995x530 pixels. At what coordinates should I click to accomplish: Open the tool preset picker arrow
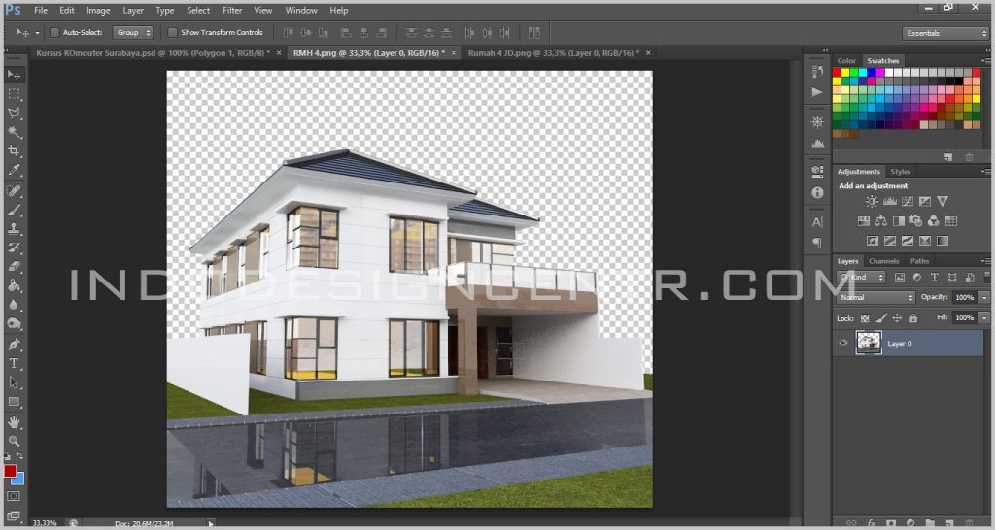[37, 32]
